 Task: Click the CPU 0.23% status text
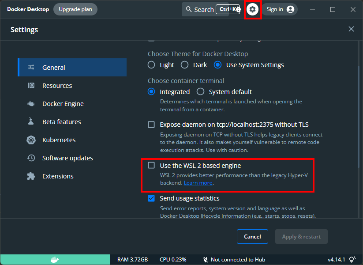173,259
